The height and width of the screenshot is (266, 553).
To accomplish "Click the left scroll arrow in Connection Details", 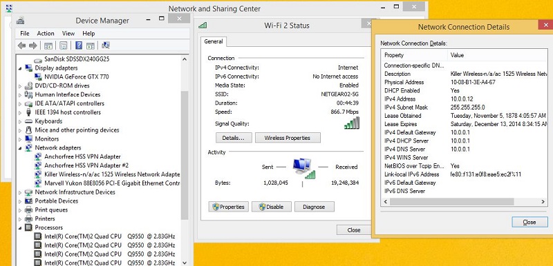I will click(385, 202).
